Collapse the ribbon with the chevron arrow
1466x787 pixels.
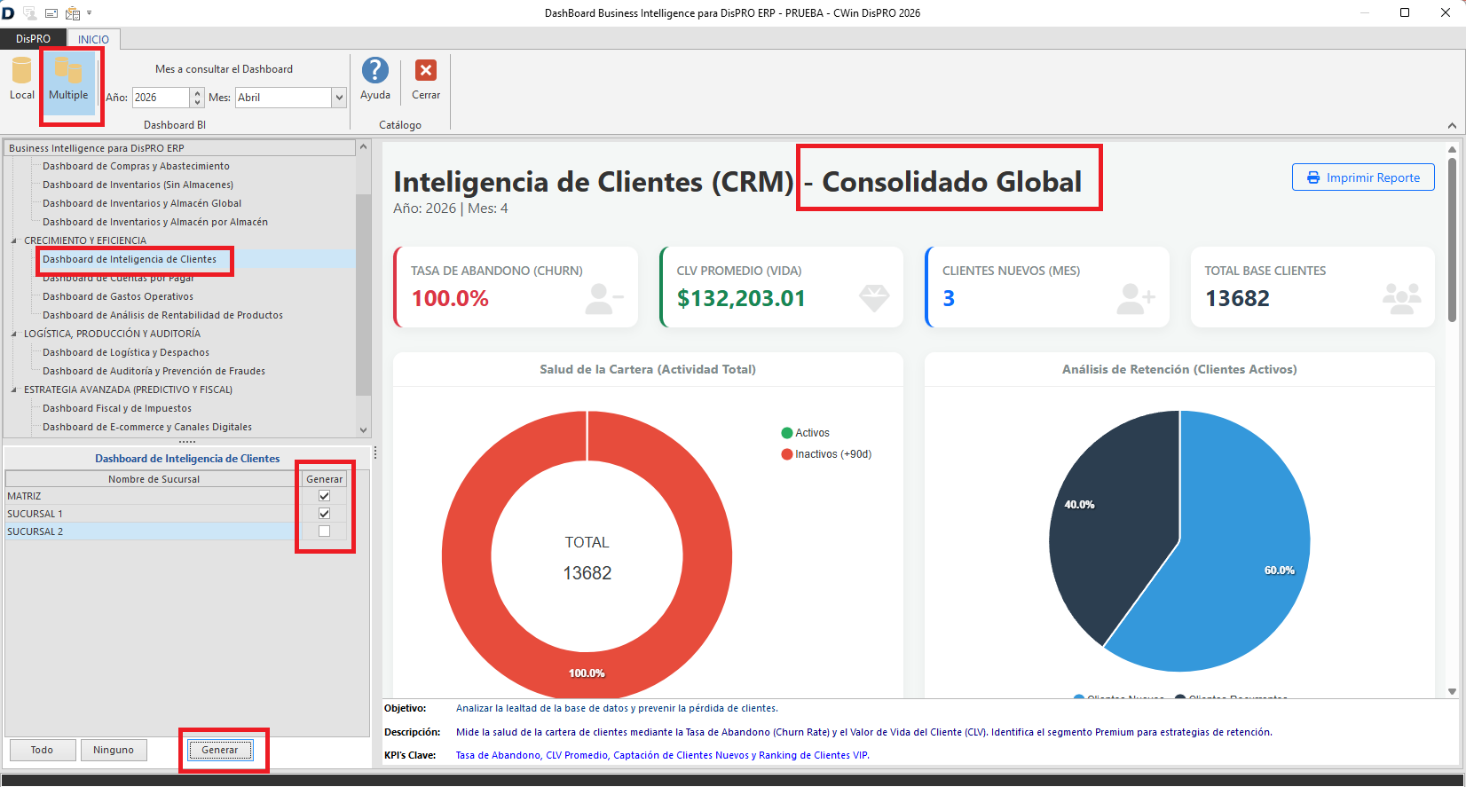(x=1452, y=125)
